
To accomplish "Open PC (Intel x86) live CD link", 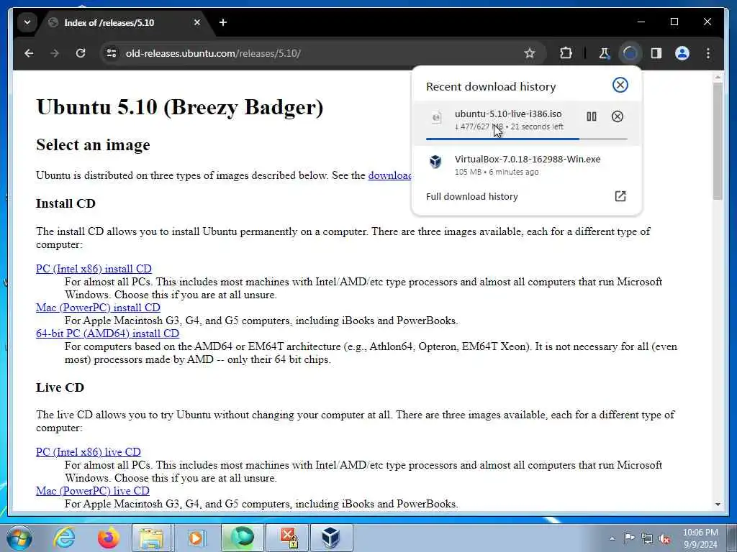I will pos(89,453).
